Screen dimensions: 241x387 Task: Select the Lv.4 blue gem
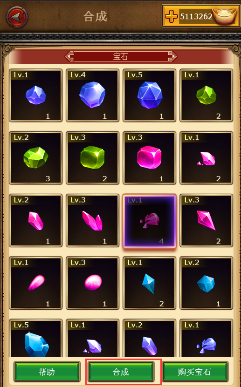point(92,95)
